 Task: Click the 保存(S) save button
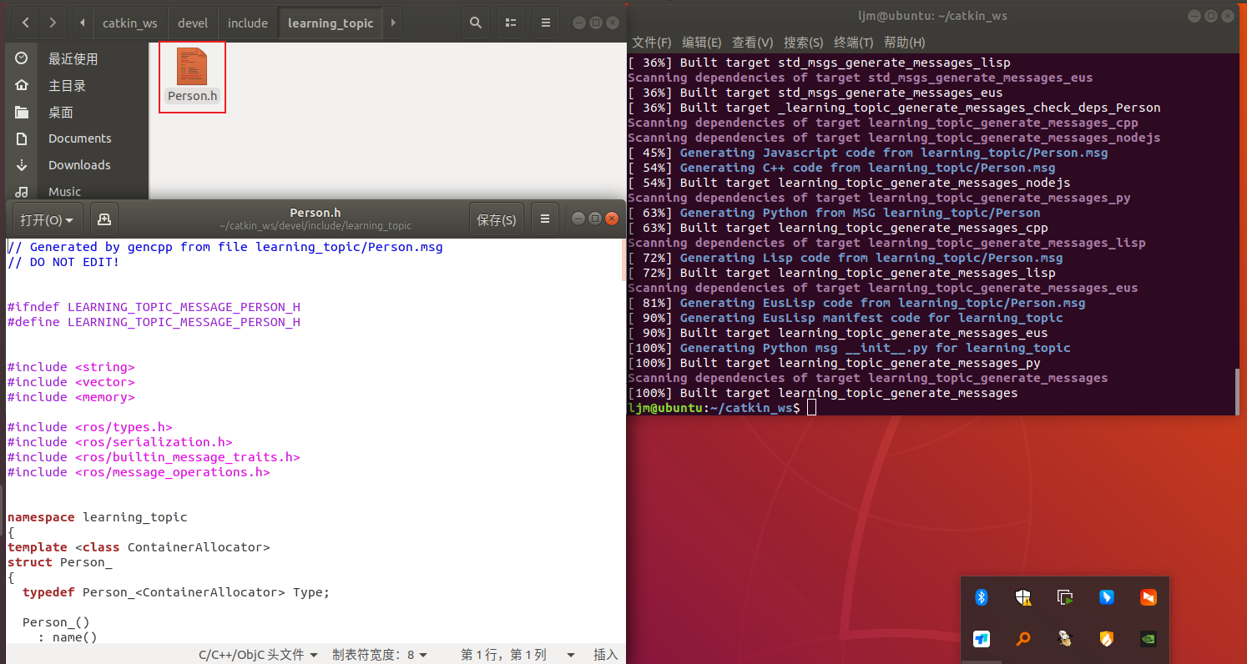click(x=497, y=219)
